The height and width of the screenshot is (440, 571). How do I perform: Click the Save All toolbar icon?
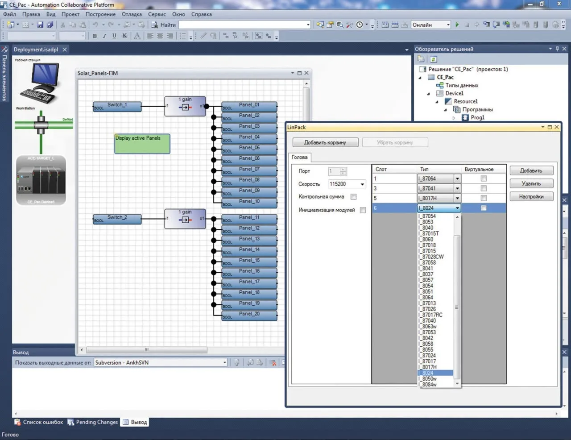pyautogui.click(x=50, y=25)
